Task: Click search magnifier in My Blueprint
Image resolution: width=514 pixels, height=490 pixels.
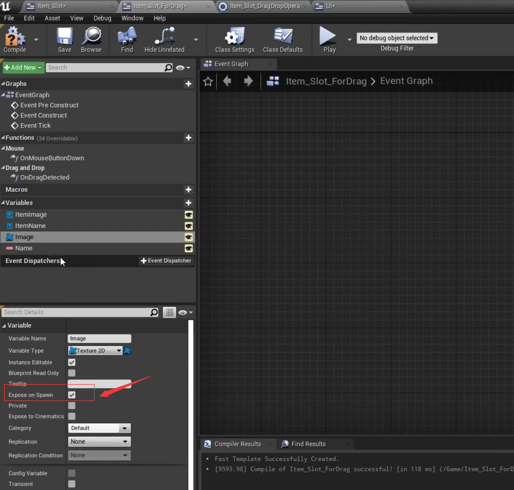Action: (x=168, y=68)
